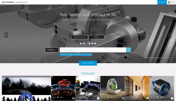
Task: Open author avatar on Educational building card
Action: [x=147, y=98]
